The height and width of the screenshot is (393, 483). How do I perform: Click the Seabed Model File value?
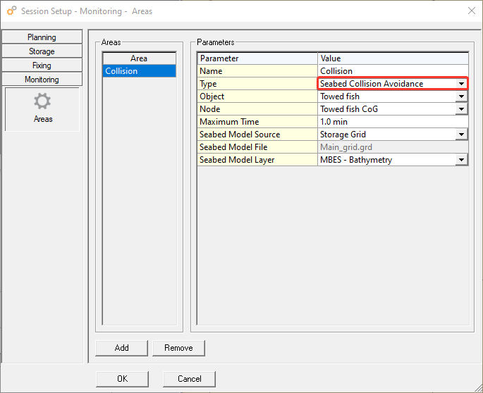(392, 147)
